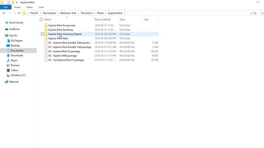
Task: Open the address bar history dropdown
Action: pos(251,13)
